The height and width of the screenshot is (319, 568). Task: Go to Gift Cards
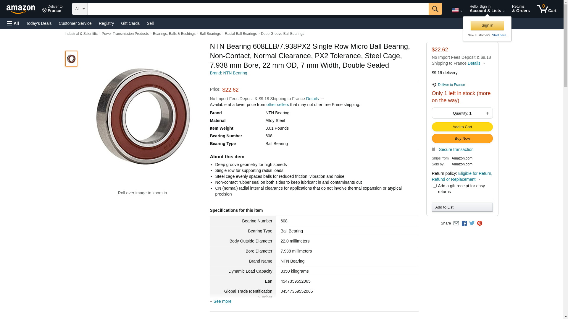(x=130, y=23)
